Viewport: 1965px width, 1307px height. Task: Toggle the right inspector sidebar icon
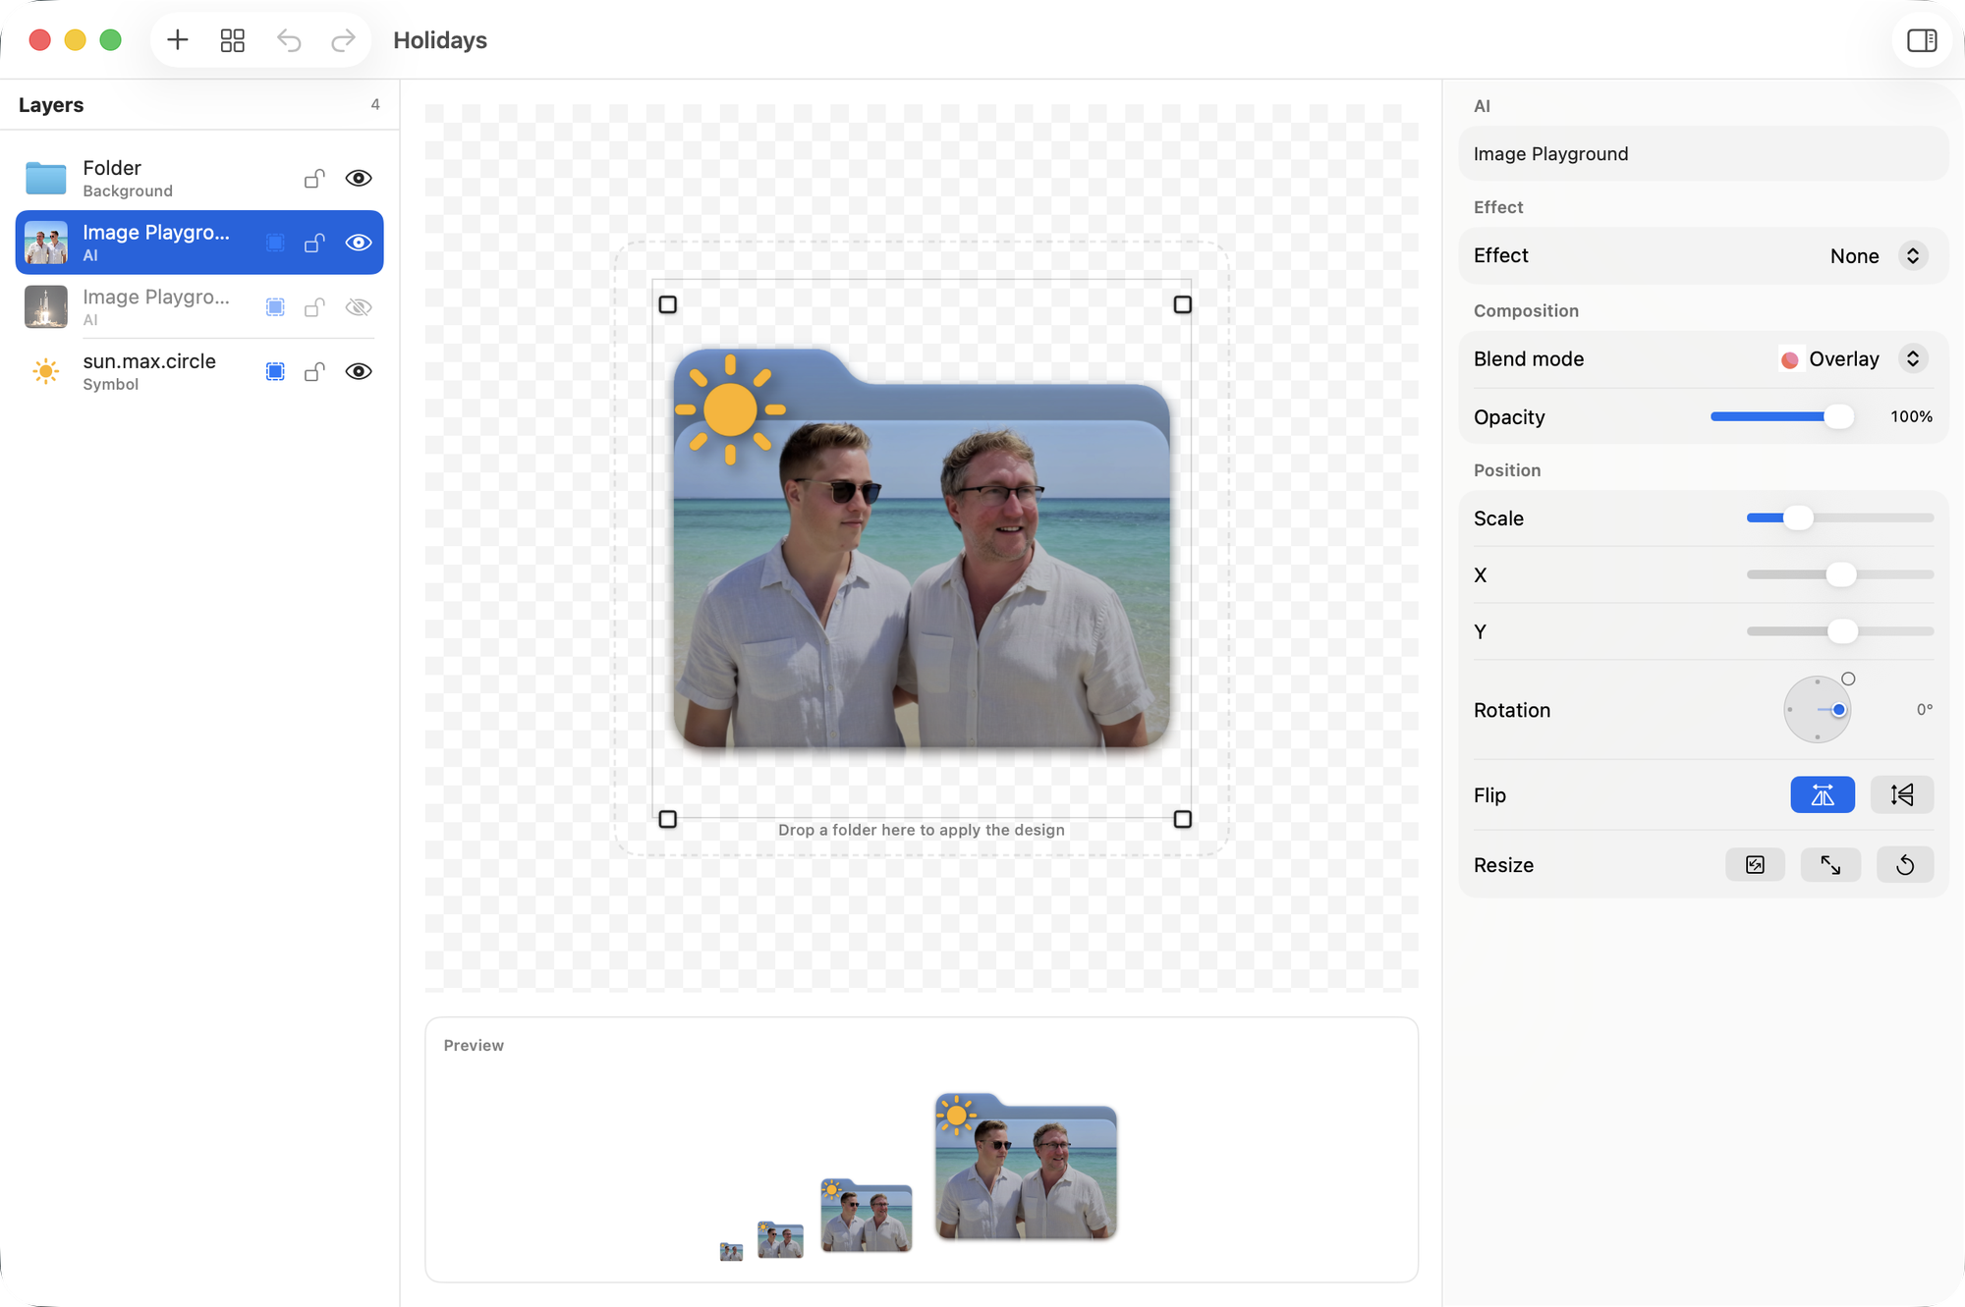pos(1922,40)
